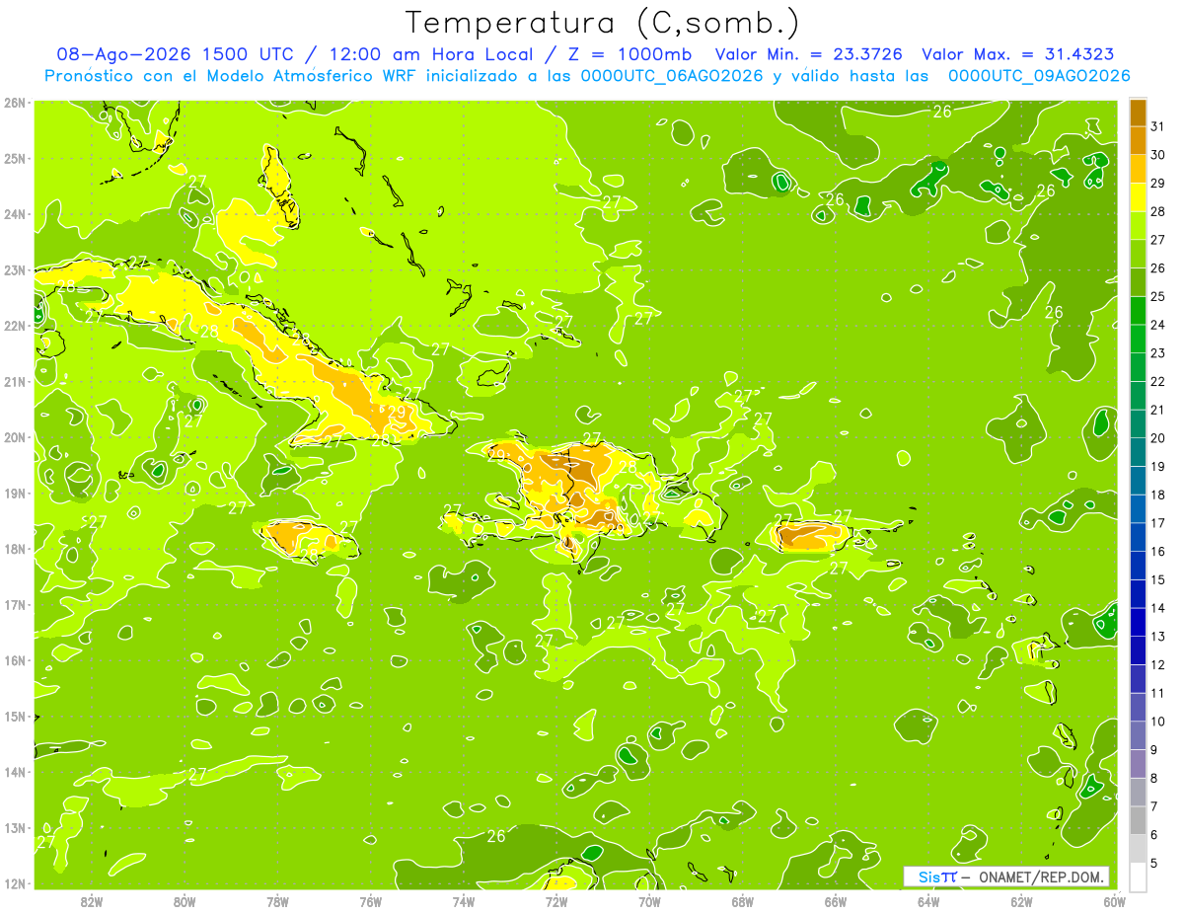The height and width of the screenshot is (915, 1184).
Task: Select the white swatch below legend value 5
Action: tap(1138, 877)
